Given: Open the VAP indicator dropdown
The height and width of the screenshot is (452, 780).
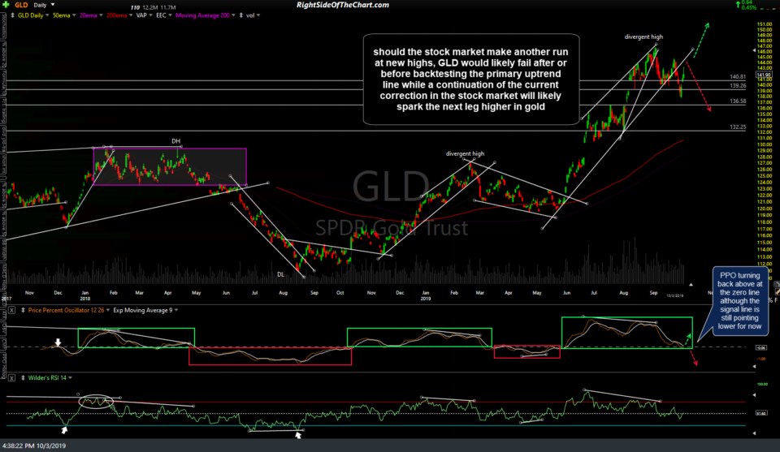Looking at the screenshot, I should tap(151, 15).
